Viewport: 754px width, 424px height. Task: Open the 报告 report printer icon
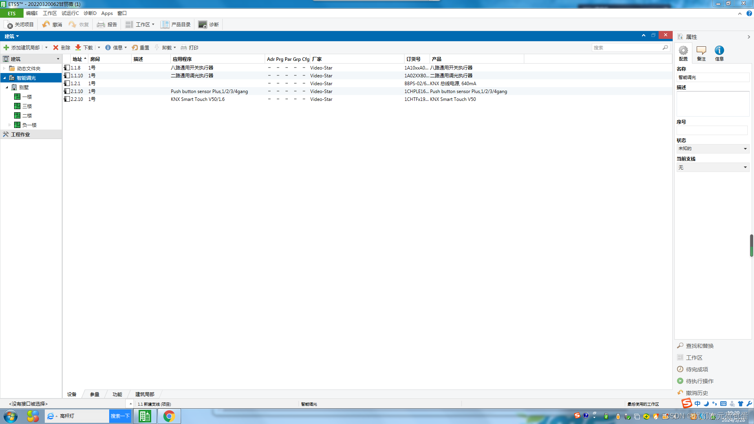[101, 24]
